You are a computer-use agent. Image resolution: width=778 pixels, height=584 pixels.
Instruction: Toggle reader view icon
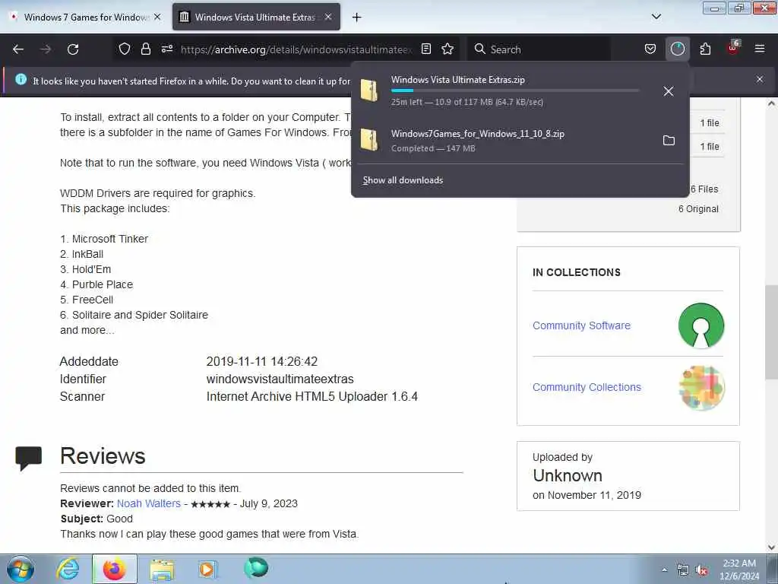pos(425,49)
